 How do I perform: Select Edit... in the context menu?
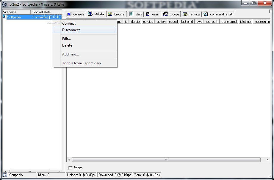pos(84,39)
